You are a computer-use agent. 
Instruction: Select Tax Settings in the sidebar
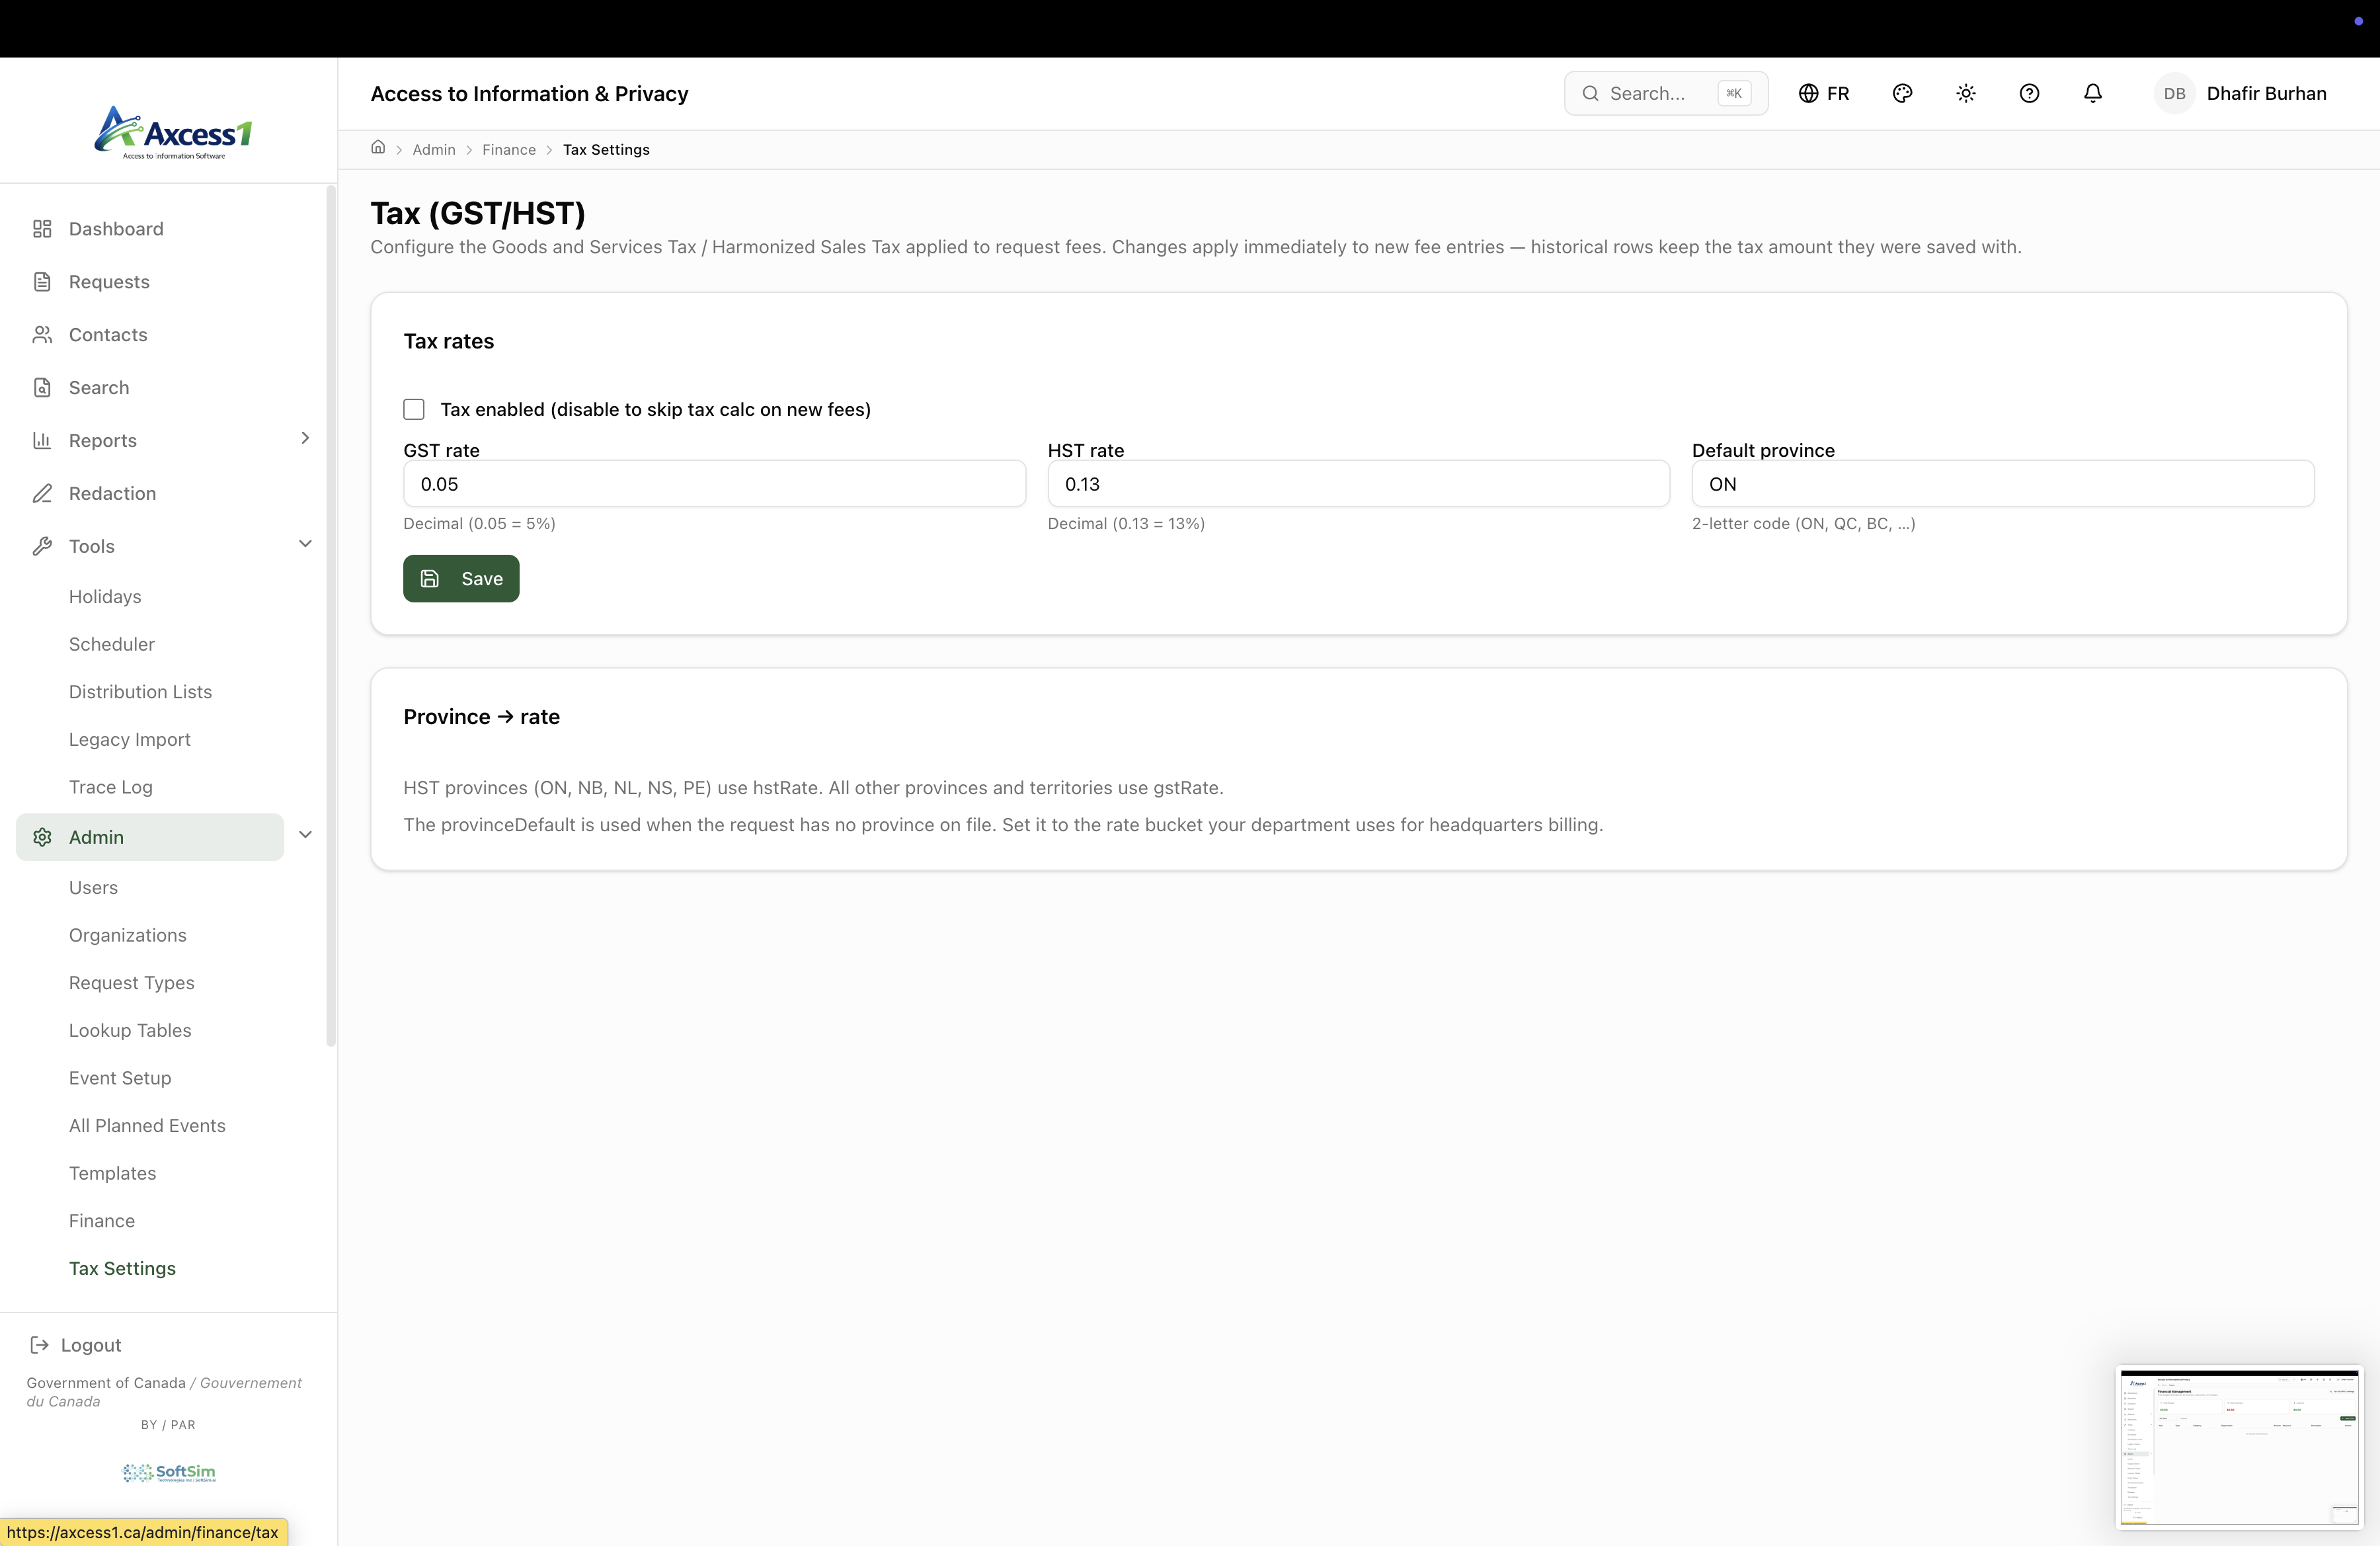point(122,1267)
